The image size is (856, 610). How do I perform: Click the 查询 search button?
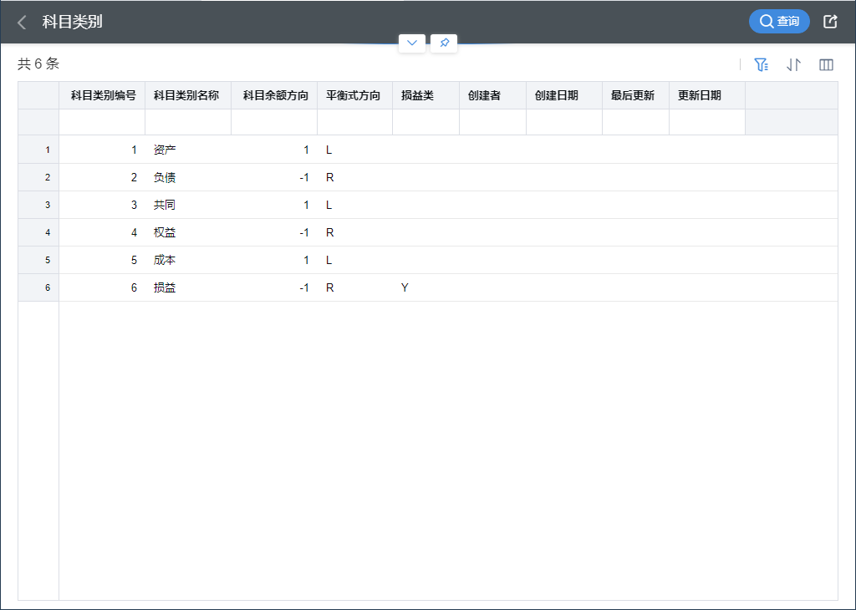(x=779, y=21)
